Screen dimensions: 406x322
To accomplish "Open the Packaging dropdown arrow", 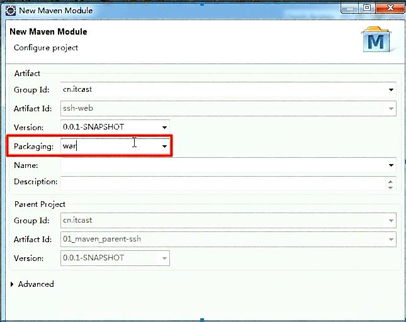I will (164, 147).
